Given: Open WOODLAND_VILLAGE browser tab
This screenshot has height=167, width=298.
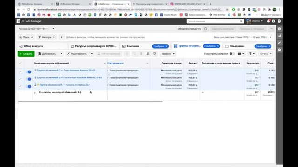Looking at the screenshot, I should click(187, 4).
